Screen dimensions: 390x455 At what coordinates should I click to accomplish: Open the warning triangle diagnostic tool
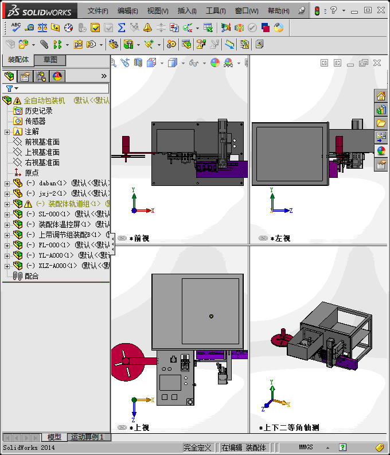(147, 28)
